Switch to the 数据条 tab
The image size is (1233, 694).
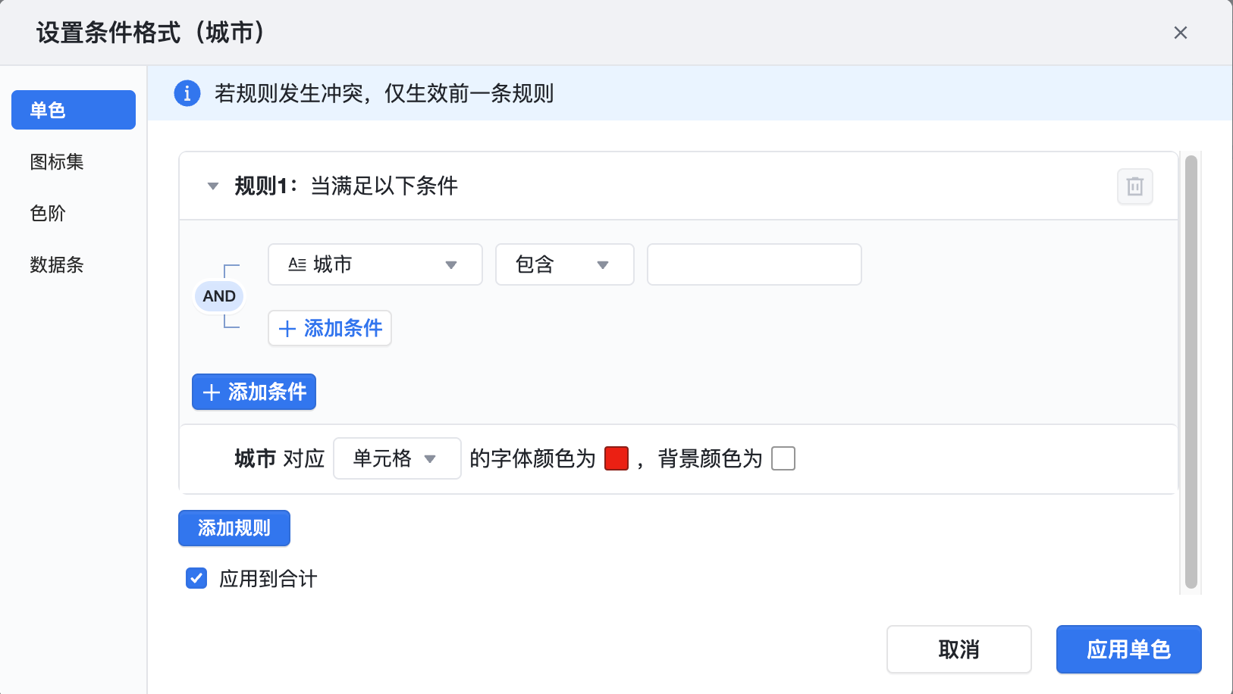[57, 264]
